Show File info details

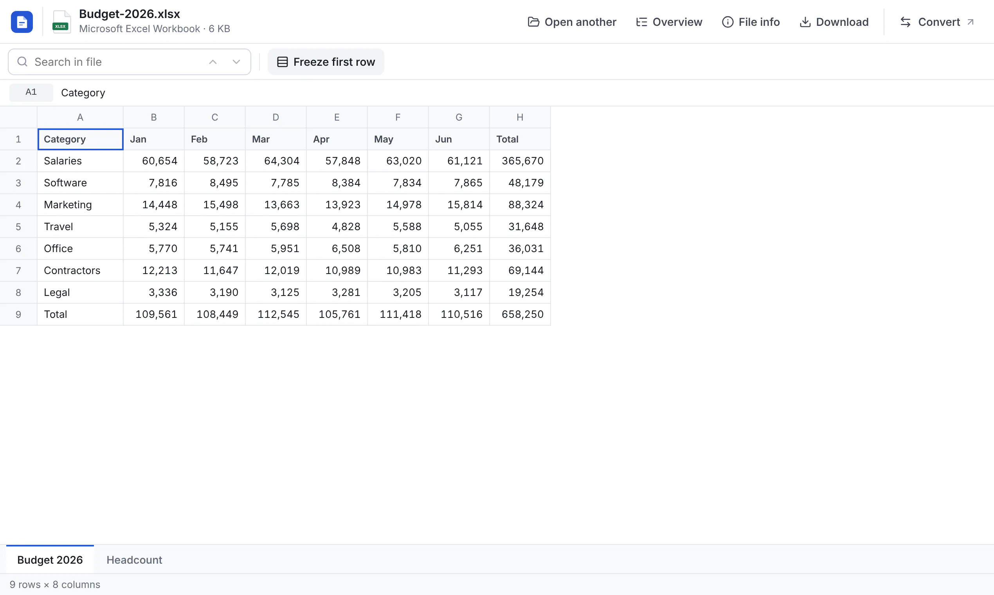pos(751,22)
